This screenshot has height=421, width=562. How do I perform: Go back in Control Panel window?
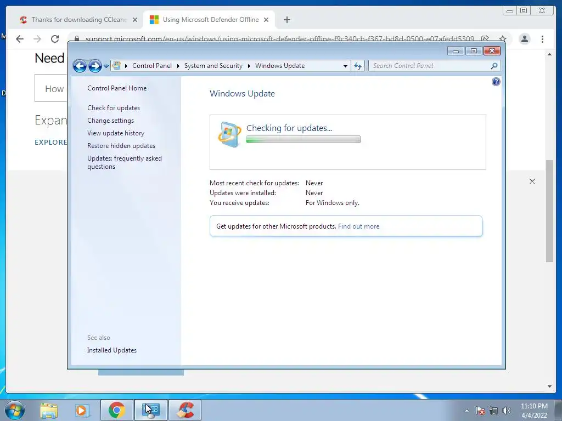(x=80, y=66)
